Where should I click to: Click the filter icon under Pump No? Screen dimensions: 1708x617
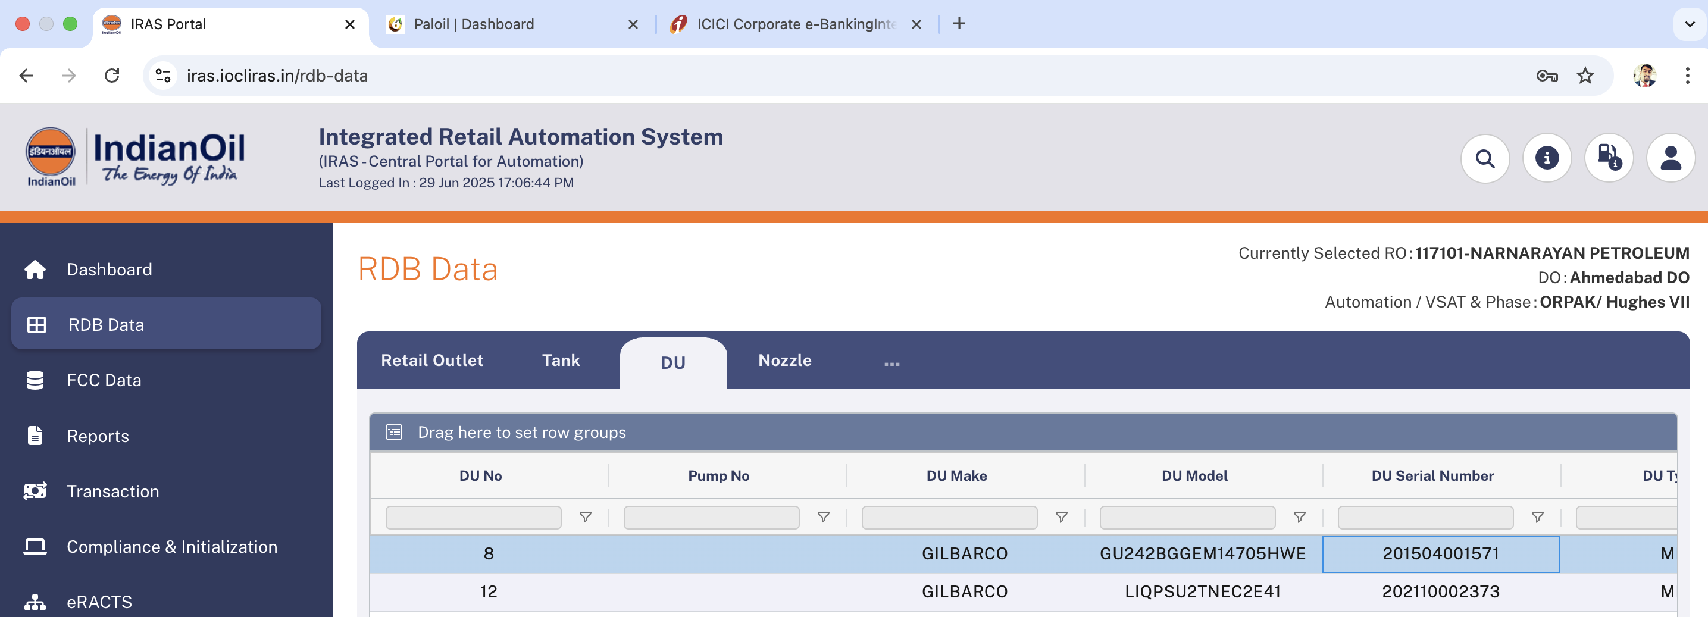[x=823, y=517]
